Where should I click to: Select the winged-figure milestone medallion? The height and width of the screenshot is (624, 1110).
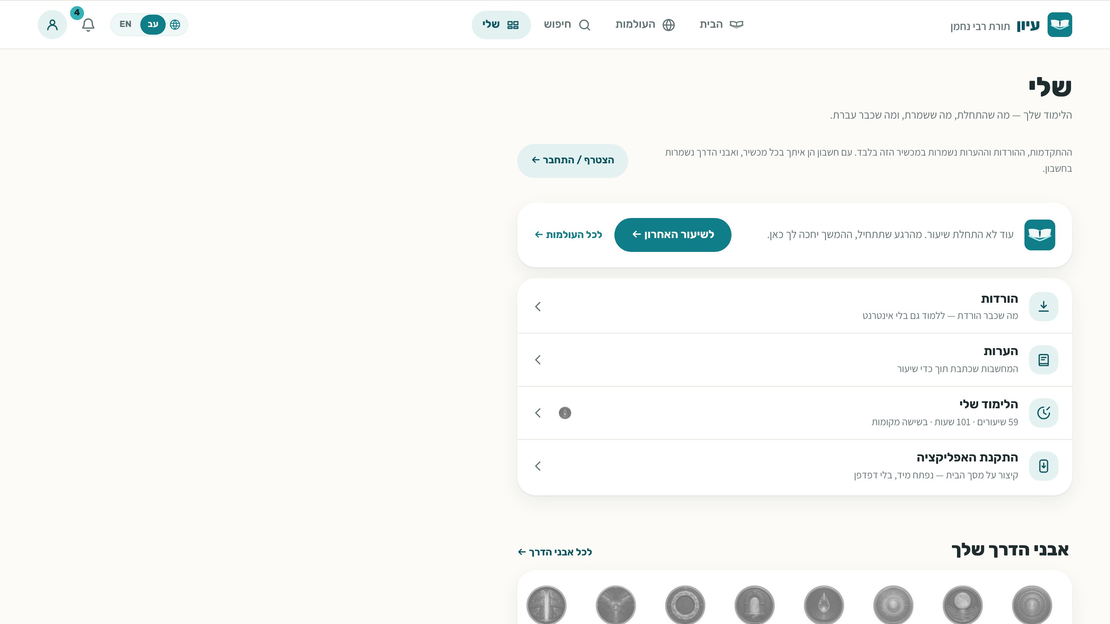tap(616, 605)
